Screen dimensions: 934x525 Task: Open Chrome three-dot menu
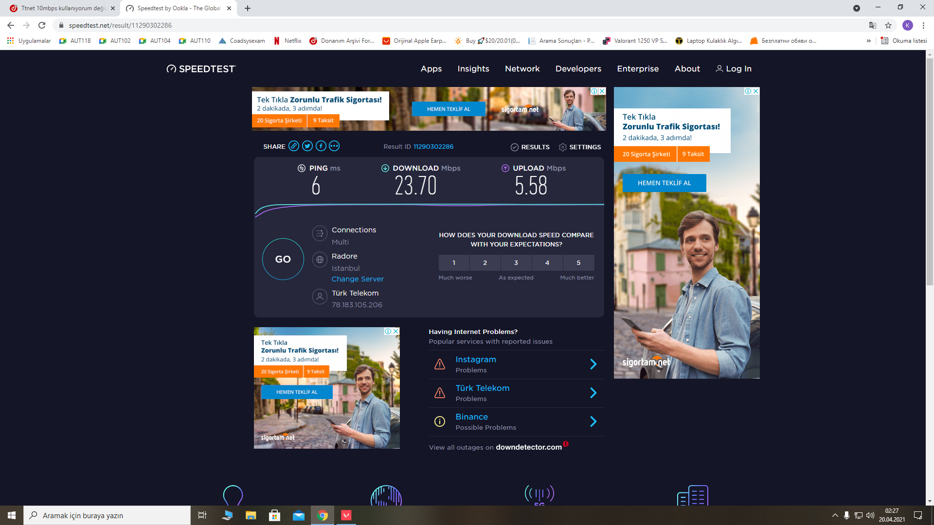pyautogui.click(x=923, y=25)
